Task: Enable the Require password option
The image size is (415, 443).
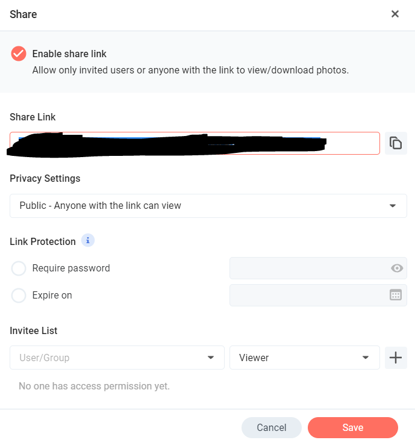Action: (x=19, y=268)
